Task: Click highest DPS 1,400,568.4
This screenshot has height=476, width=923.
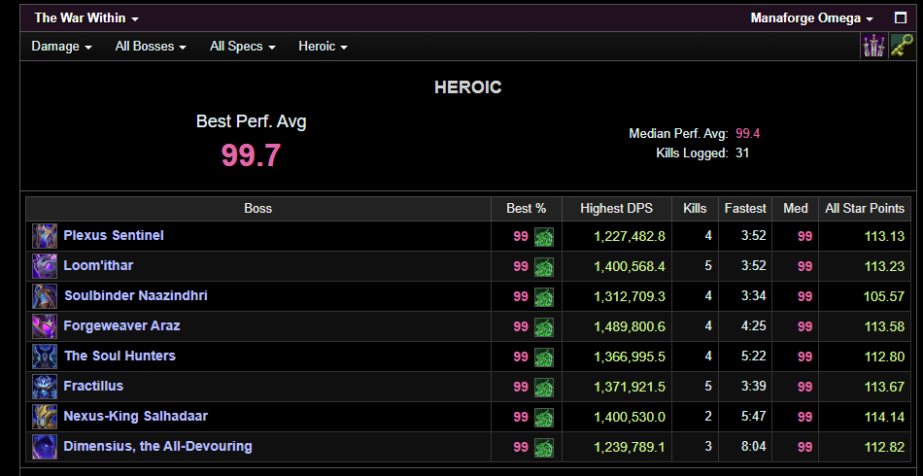Action: 630,266
